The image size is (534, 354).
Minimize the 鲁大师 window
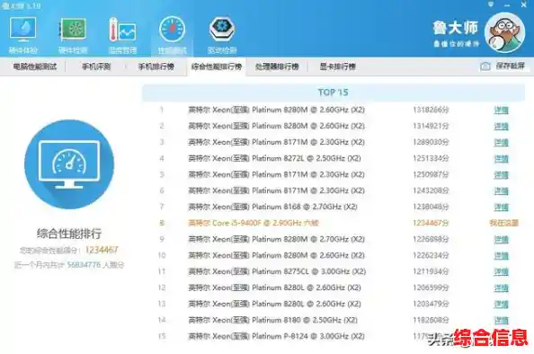507,5
